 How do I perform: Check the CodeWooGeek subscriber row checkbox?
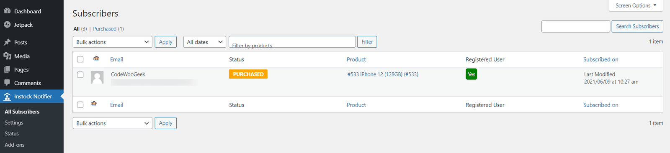coord(80,75)
